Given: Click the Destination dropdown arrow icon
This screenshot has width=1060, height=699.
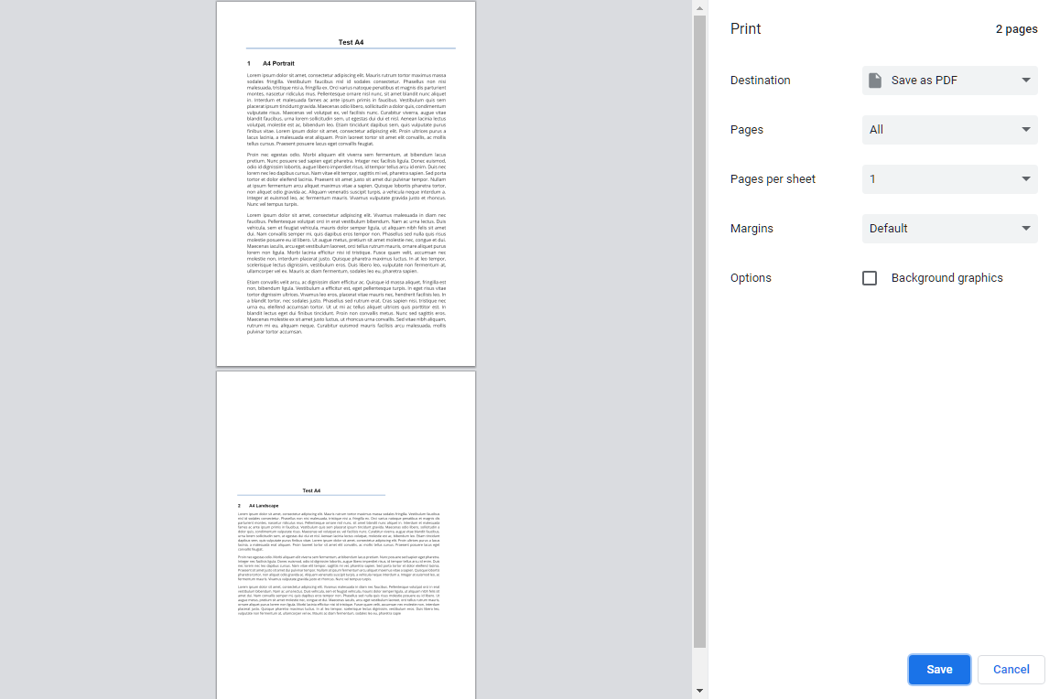Looking at the screenshot, I should [x=1027, y=80].
